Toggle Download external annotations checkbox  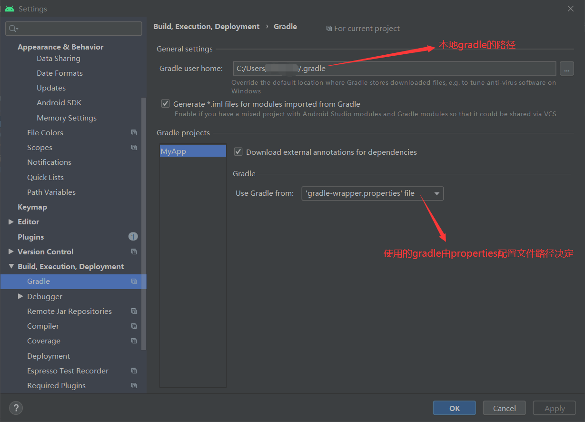(x=238, y=152)
